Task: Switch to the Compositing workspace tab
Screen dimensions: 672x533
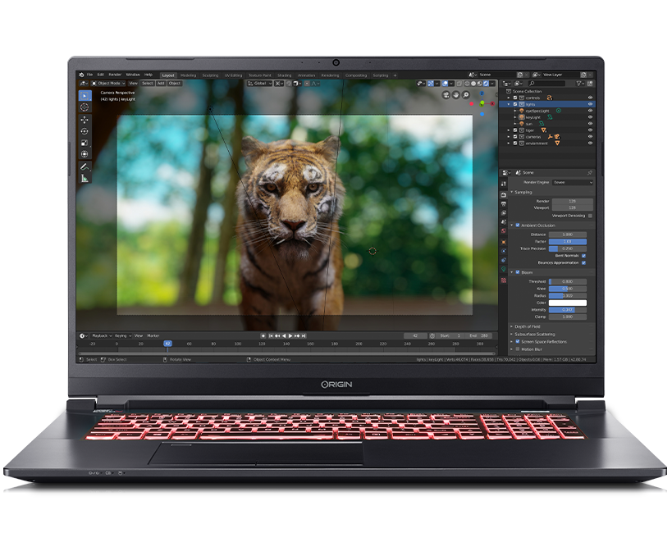Action: click(356, 75)
